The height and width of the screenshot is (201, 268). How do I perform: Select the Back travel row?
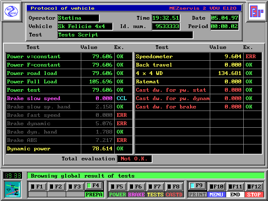[198, 65]
